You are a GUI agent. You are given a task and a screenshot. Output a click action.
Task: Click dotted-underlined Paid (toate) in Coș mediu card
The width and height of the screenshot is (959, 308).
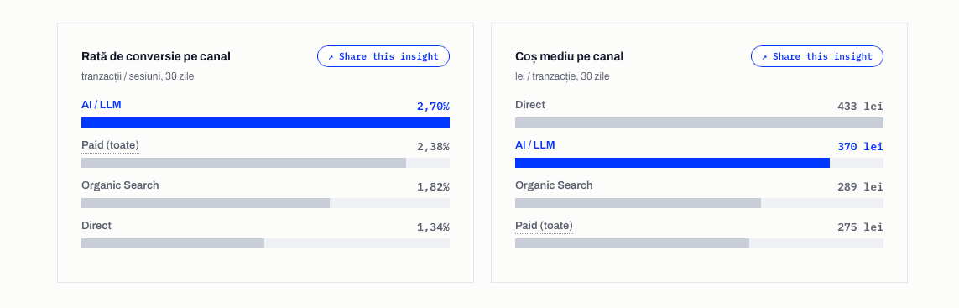point(544,226)
